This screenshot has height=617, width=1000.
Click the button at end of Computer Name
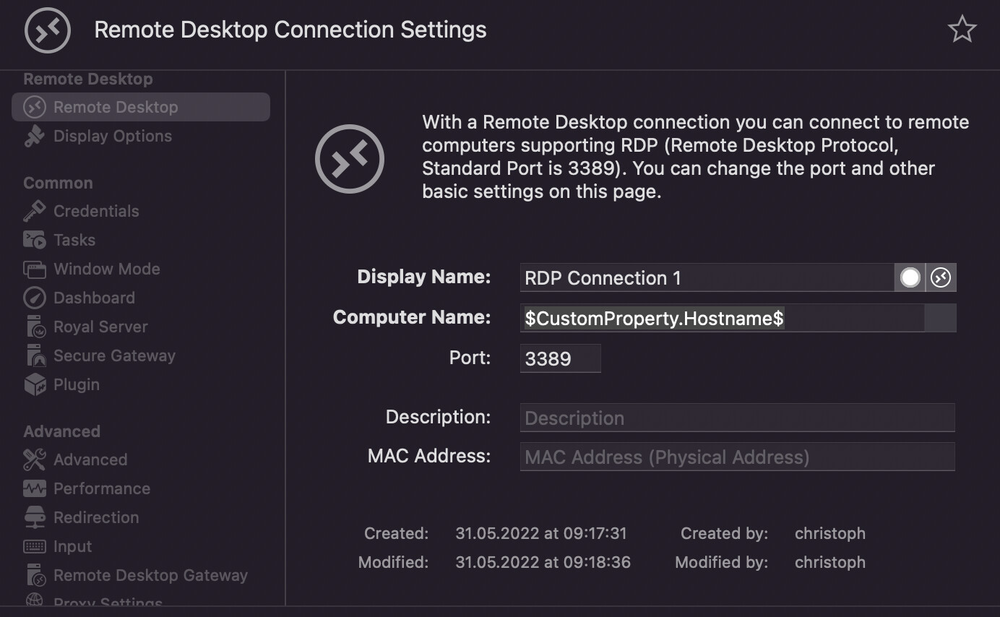(x=940, y=318)
